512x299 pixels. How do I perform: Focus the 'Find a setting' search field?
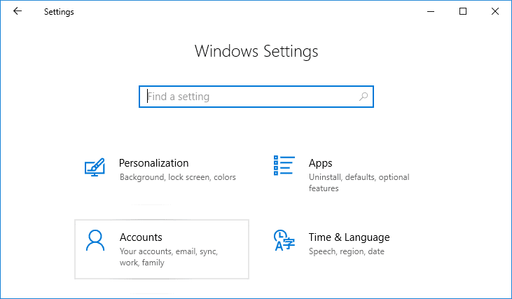pos(252,97)
